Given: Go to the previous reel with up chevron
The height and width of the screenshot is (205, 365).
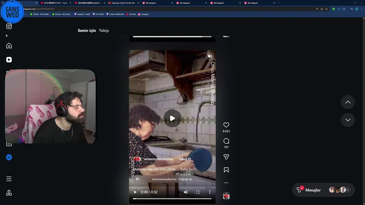Looking at the screenshot, I should pyautogui.click(x=348, y=102).
